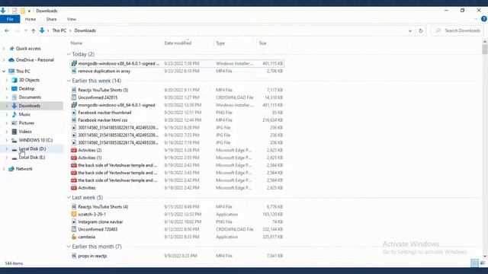Screen dimensions: 488x274
Task: Click the Up one level arrow
Action: (x=34, y=30)
